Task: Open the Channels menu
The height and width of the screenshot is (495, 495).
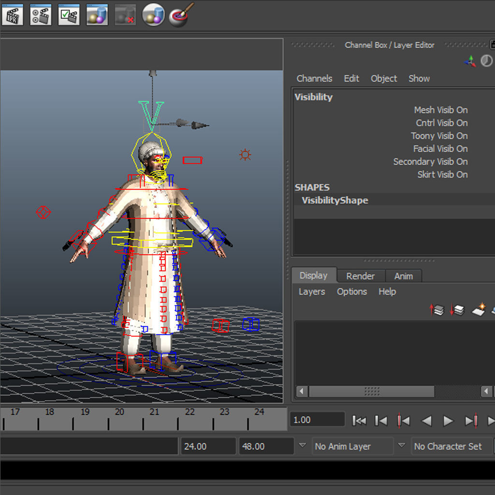Action: point(314,78)
